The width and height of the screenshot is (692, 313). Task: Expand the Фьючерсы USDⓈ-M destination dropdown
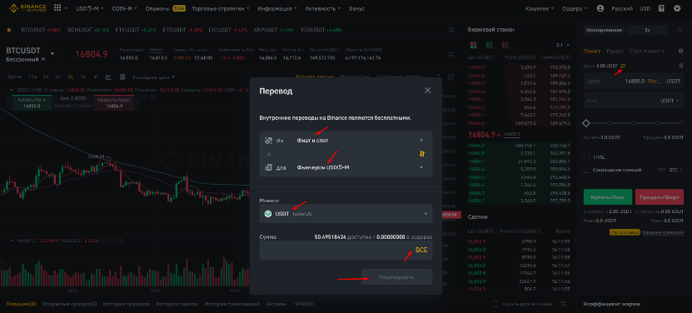pyautogui.click(x=346, y=167)
